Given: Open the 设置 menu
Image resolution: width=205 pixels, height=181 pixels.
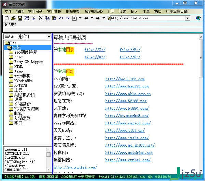Looking at the screenshot, I should click(x=123, y=12).
